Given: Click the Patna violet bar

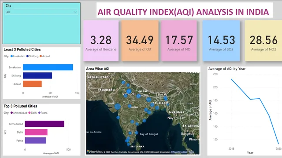Looking at the screenshot, I should 35,140.
